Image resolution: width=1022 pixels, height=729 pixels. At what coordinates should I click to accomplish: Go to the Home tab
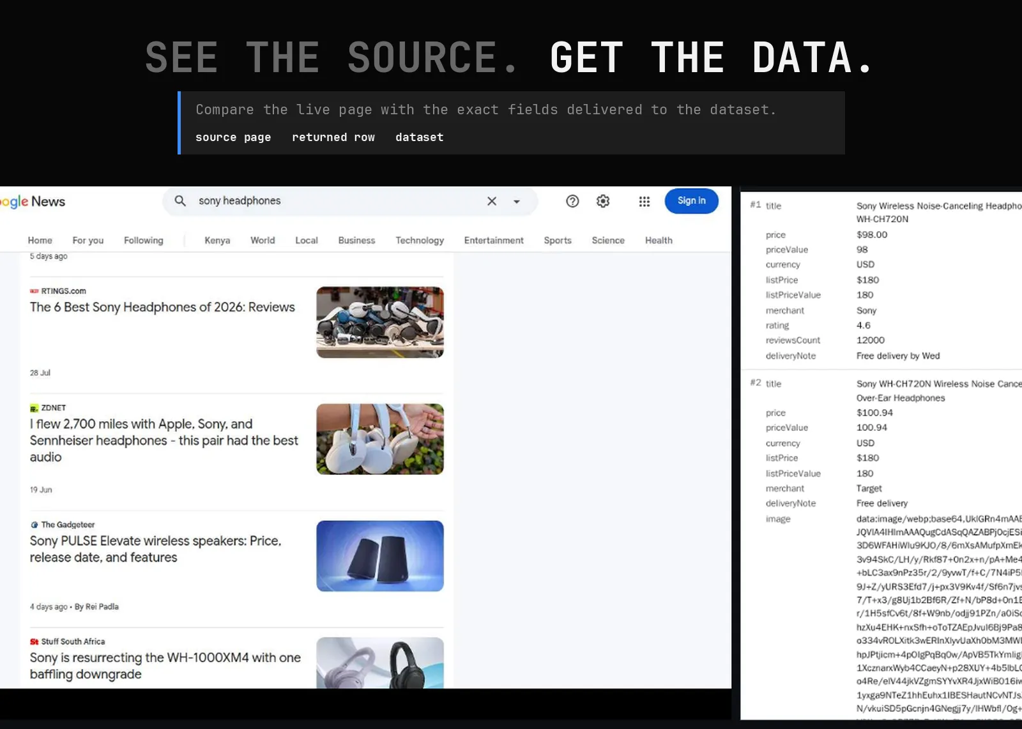click(40, 241)
